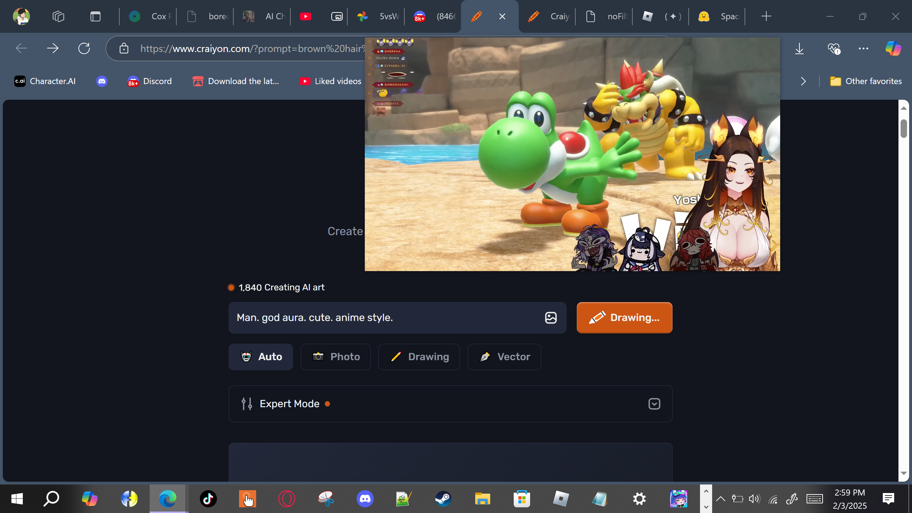Show more favorites bar items chevron

pos(803,81)
